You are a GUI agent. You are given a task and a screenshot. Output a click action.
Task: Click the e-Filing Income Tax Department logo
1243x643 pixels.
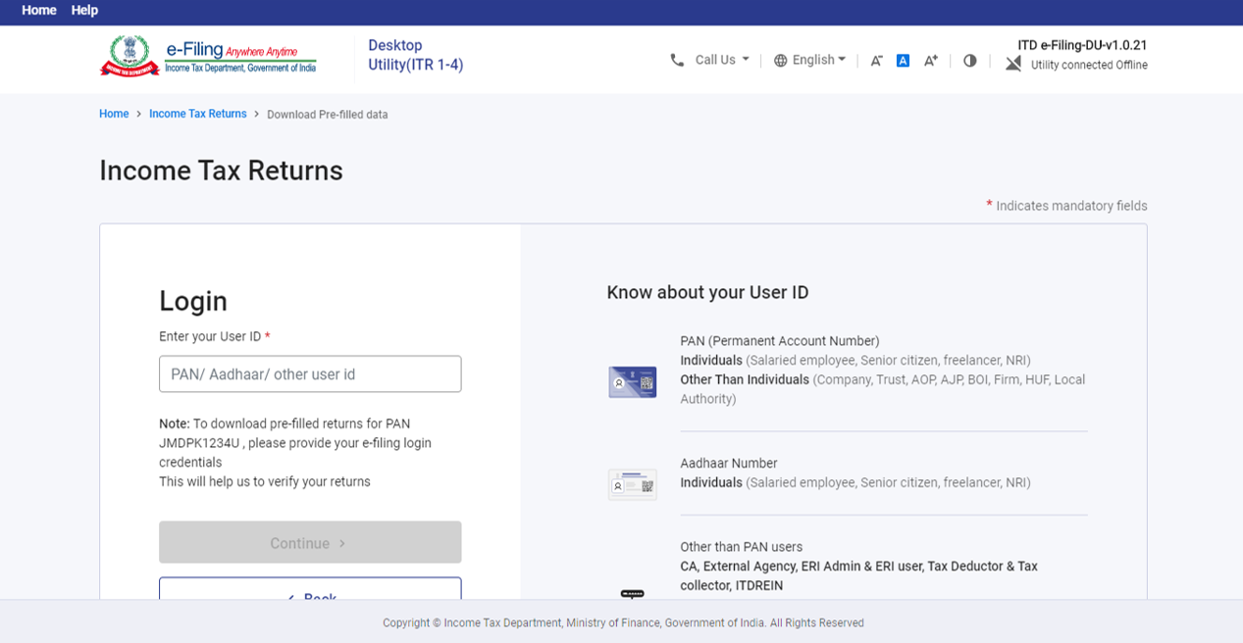(208, 57)
